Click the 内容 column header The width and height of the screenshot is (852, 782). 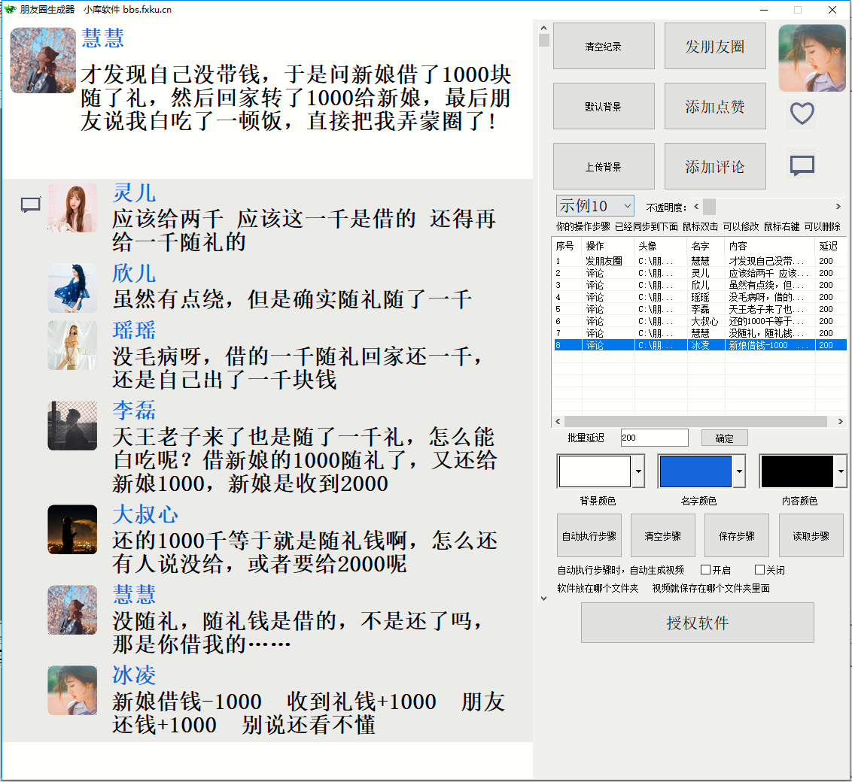click(x=769, y=246)
